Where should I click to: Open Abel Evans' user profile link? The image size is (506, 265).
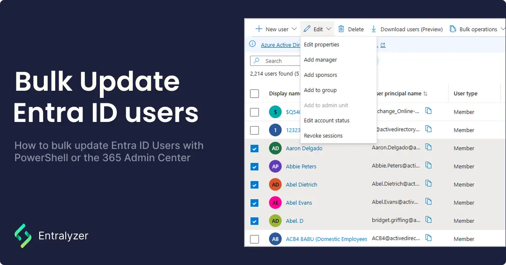point(299,203)
